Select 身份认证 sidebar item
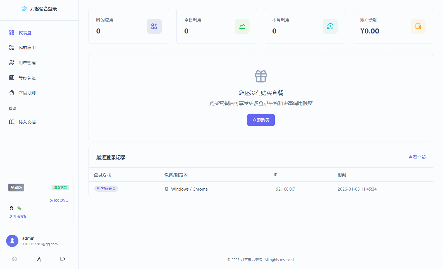 tap(27, 78)
